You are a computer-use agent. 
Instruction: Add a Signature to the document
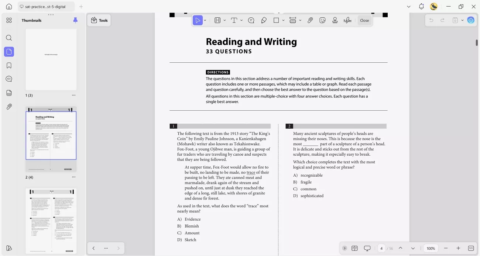(347, 20)
